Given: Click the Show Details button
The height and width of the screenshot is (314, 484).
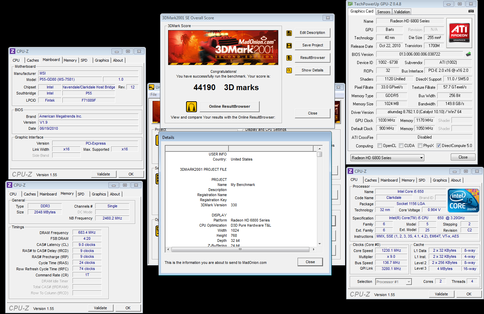Looking at the screenshot, I should [312, 70].
